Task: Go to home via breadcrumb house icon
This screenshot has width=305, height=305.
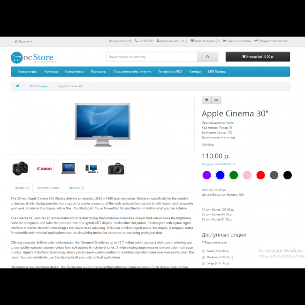Action: pyautogui.click(x=17, y=86)
